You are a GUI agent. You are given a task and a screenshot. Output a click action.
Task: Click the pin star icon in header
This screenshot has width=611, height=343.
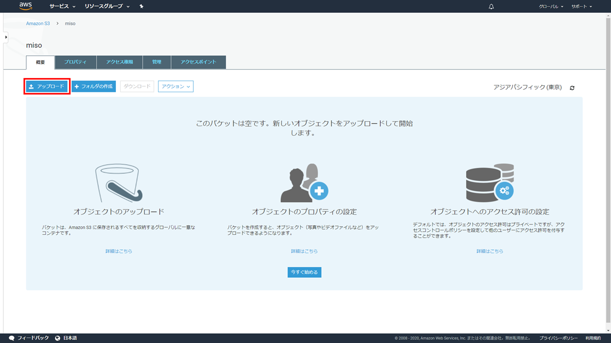click(141, 7)
